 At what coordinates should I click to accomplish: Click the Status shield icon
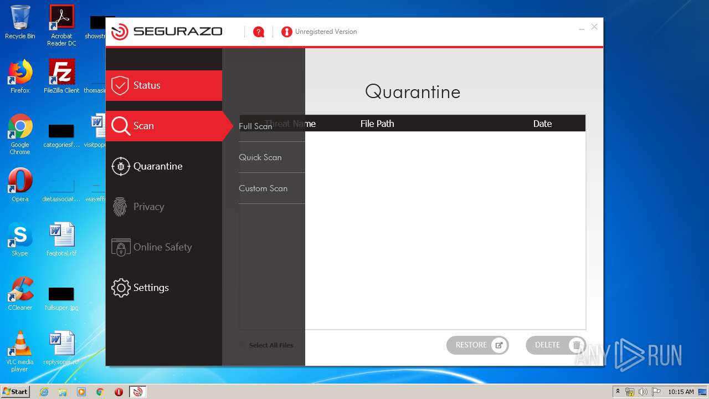pos(120,85)
